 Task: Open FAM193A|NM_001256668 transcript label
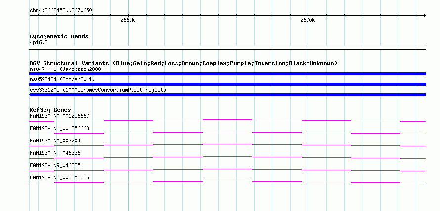59,129
